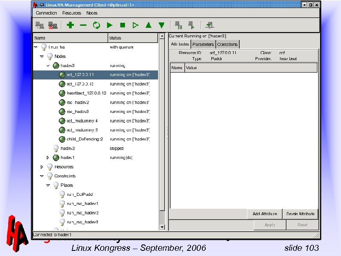341x256 pixels.
Task: Switch to the Attributes tab
Action: (x=180, y=44)
